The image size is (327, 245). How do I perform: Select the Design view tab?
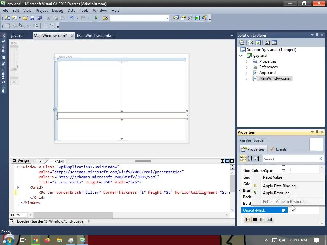[x=21, y=160]
